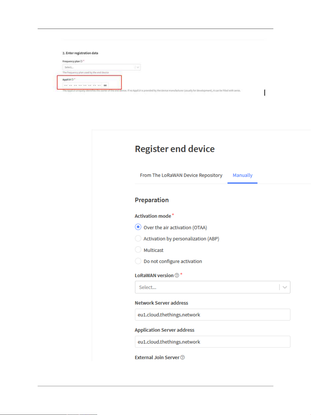Click the Register end device heading
The width and height of the screenshot is (311, 415).
175,149
